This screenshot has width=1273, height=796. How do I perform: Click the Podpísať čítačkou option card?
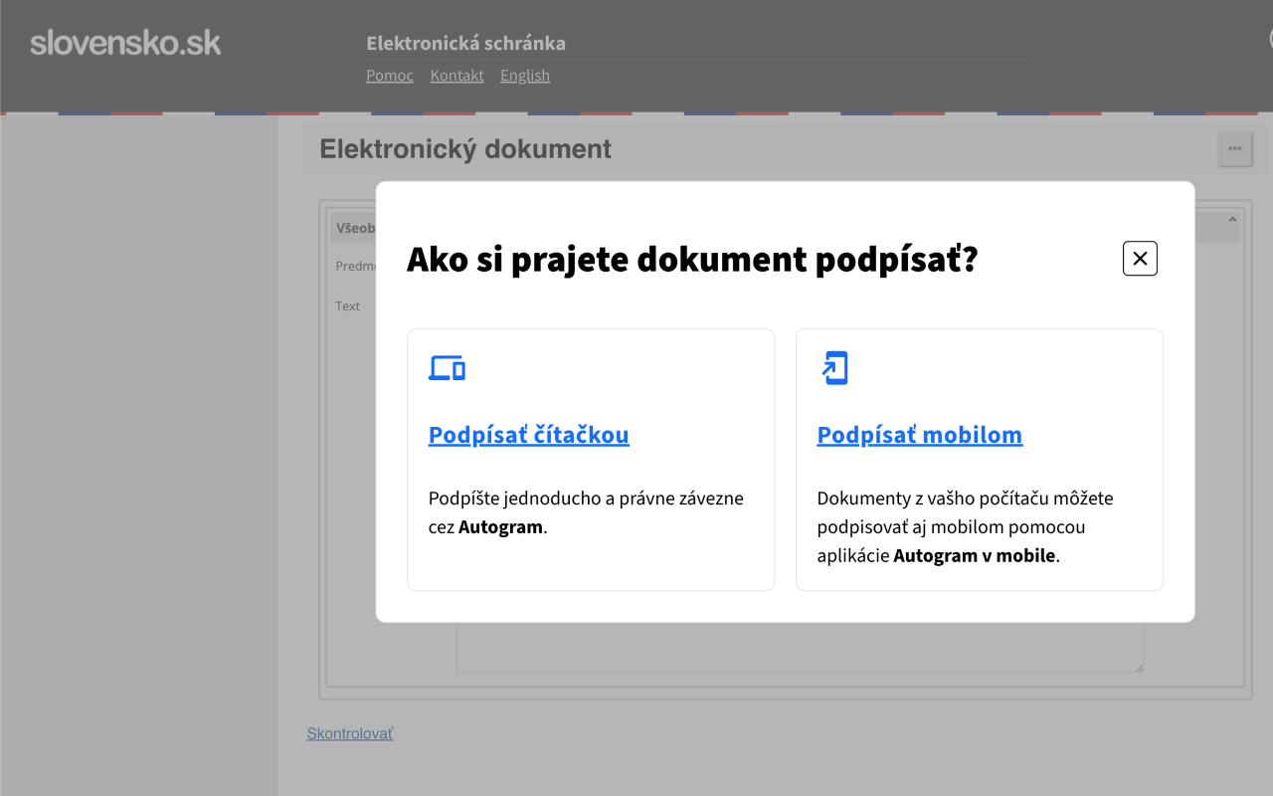pyautogui.click(x=591, y=459)
